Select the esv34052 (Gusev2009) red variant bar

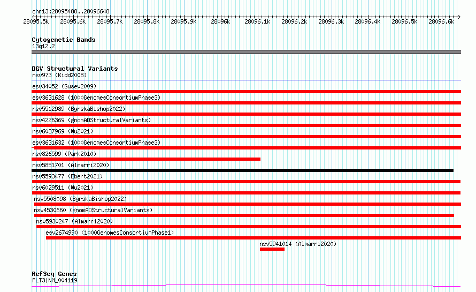tap(246, 92)
